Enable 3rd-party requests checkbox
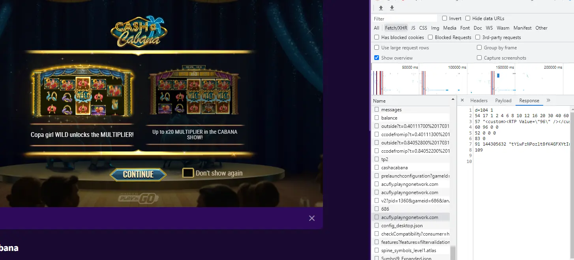The image size is (574, 260). pyautogui.click(x=478, y=37)
